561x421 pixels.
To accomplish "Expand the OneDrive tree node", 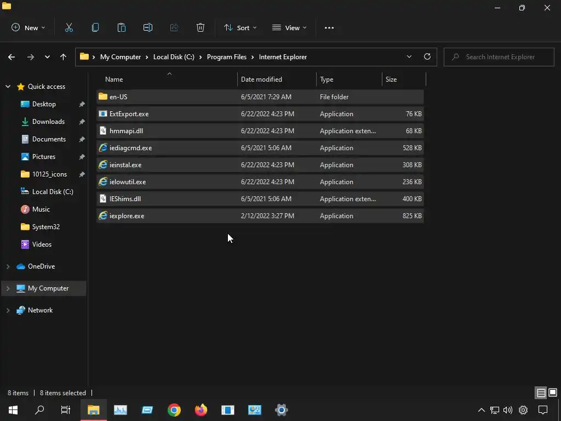I will pos(8,266).
